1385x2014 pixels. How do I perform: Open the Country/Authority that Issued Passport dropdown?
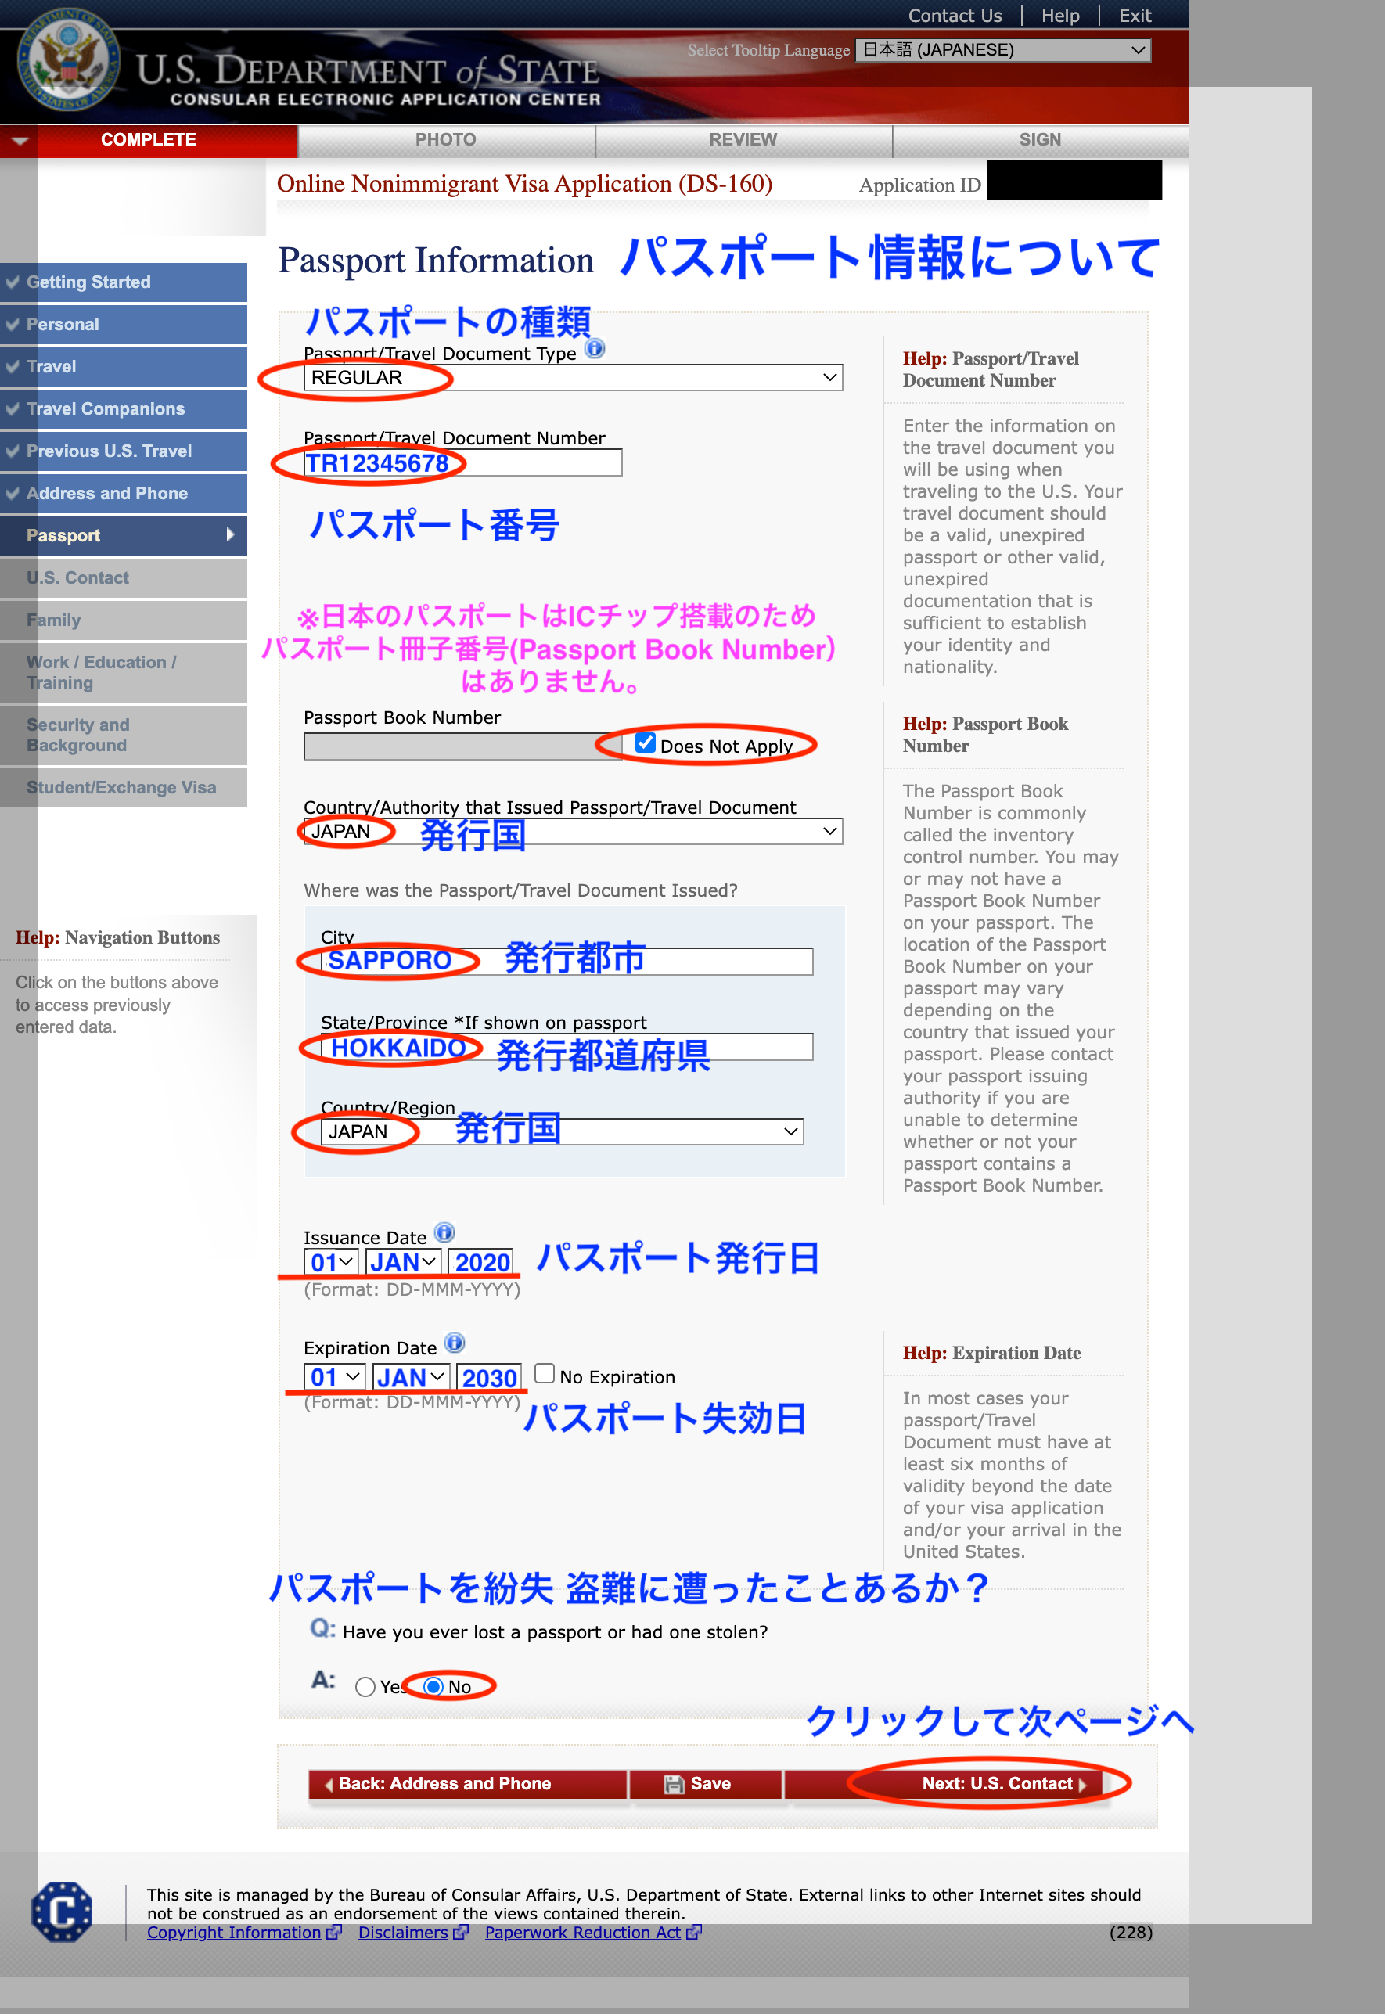[573, 831]
